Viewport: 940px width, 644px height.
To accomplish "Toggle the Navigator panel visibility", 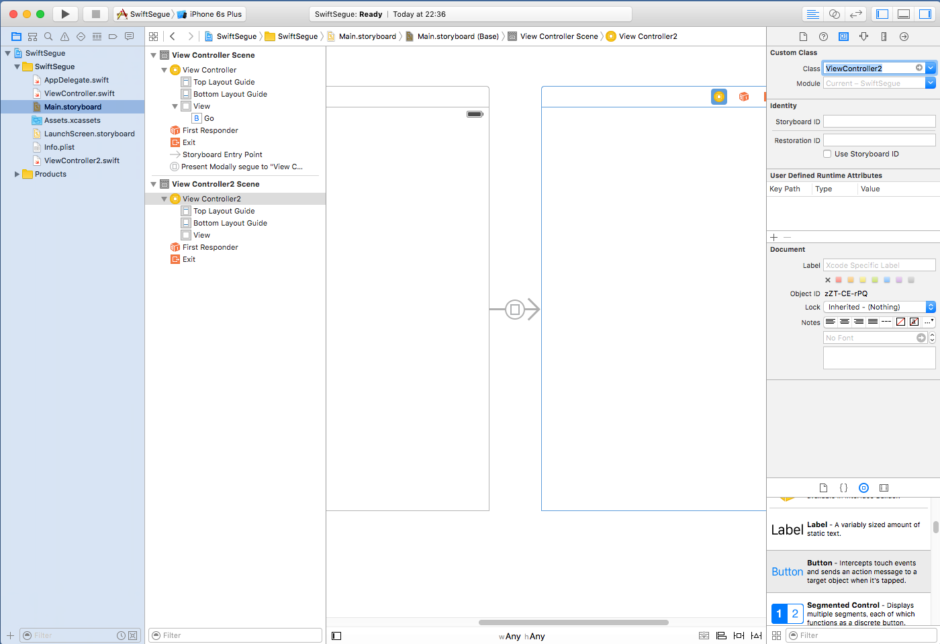I will 882,14.
